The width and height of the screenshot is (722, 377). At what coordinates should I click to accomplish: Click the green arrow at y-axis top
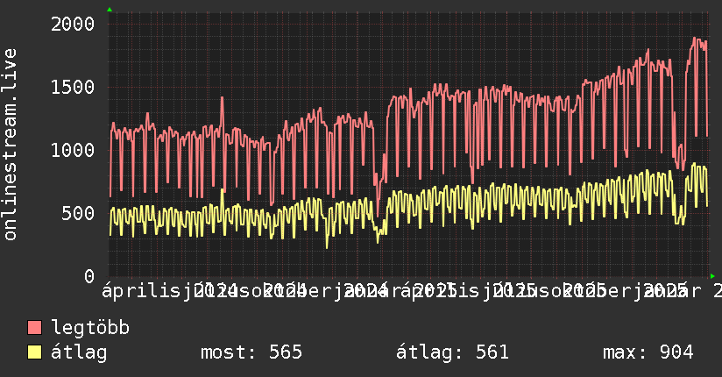(x=110, y=10)
